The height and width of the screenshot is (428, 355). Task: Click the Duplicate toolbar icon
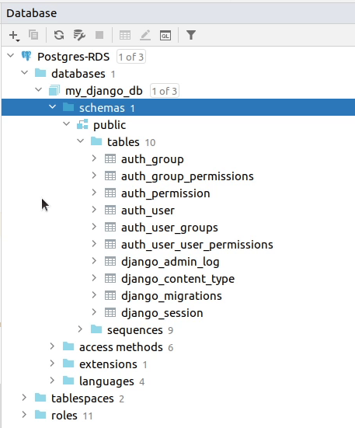[x=33, y=35]
